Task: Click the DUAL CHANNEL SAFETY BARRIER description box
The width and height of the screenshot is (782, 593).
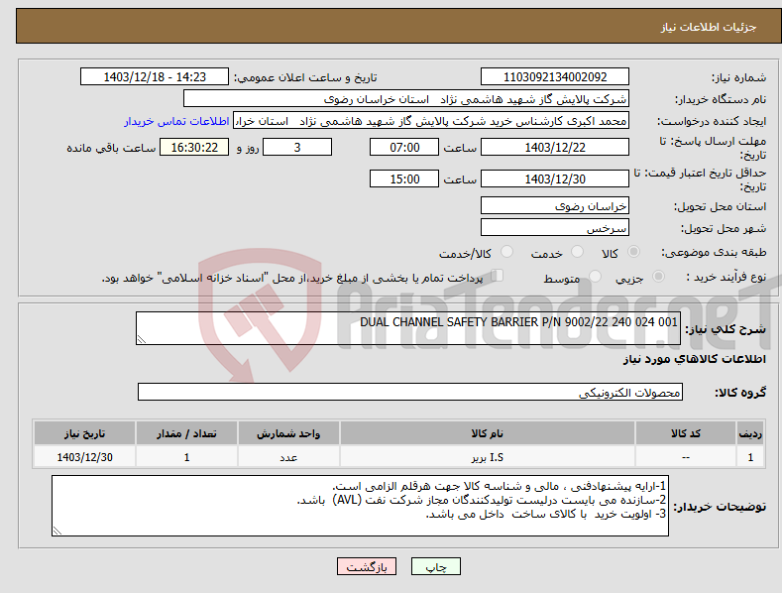Action: [408, 328]
